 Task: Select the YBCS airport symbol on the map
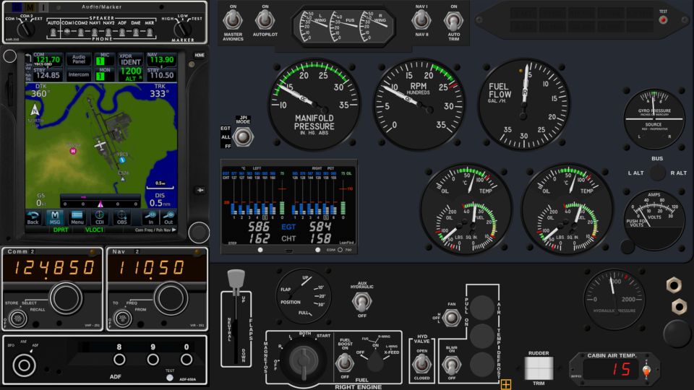[122, 160]
